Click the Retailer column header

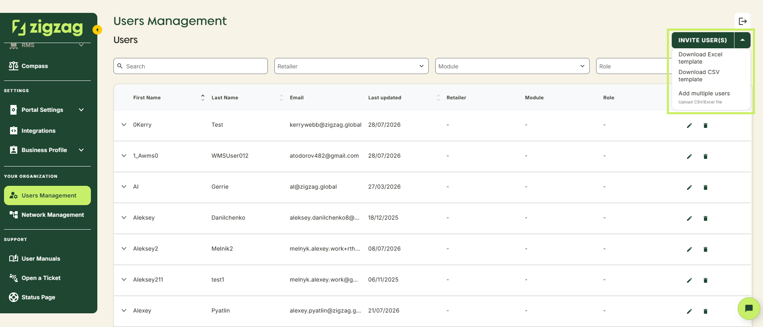click(x=456, y=98)
